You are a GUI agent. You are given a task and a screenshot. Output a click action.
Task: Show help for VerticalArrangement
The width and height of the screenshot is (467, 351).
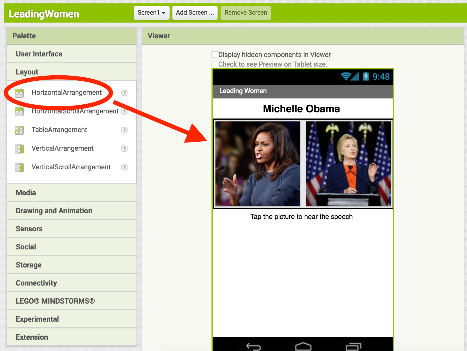coord(124,149)
